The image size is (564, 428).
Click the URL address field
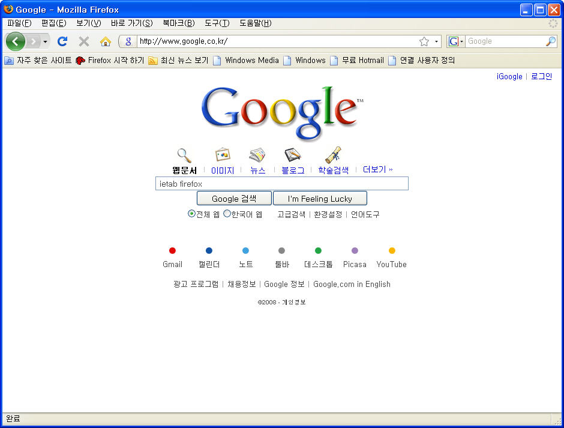pos(278,41)
